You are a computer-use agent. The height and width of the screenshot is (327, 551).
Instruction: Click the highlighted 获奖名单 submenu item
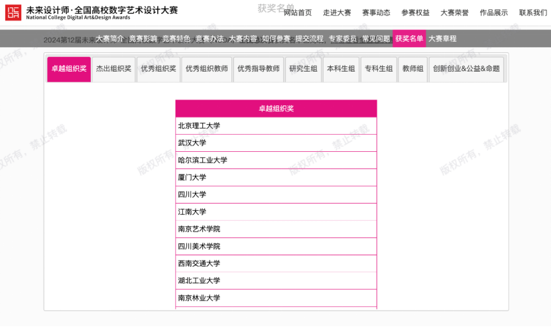pyautogui.click(x=409, y=39)
